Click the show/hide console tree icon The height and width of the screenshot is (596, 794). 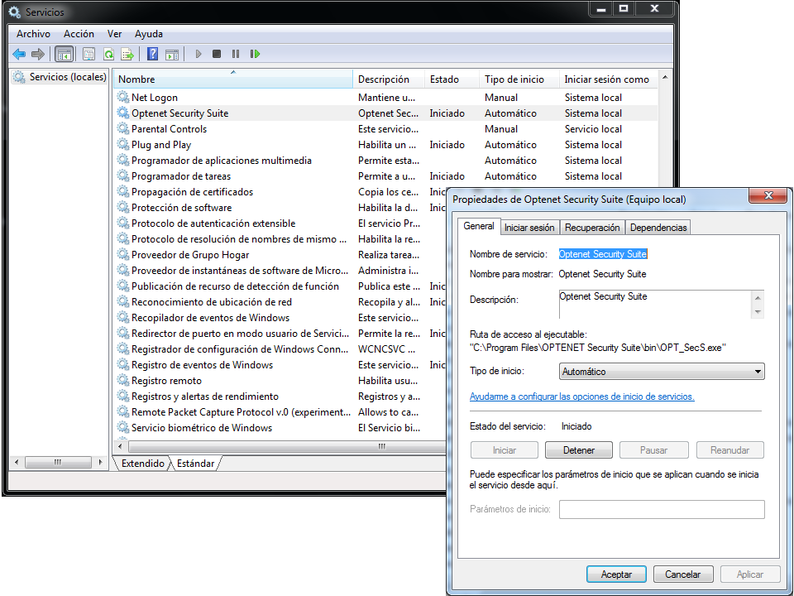(64, 55)
